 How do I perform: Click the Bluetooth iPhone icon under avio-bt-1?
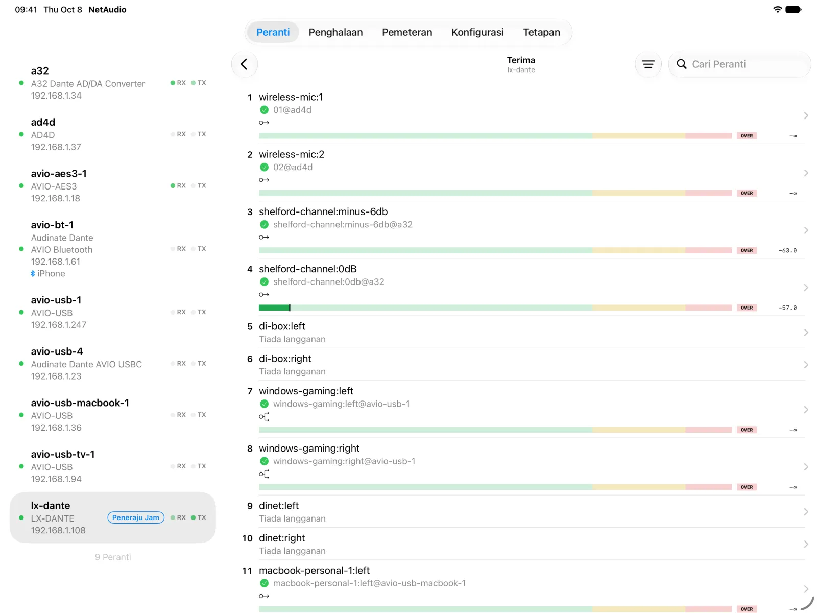[x=33, y=274]
